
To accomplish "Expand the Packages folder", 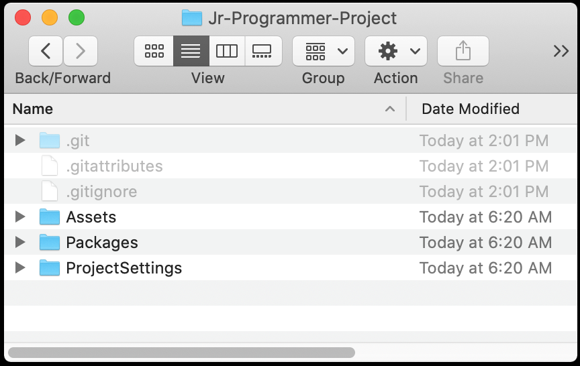I will [20, 242].
